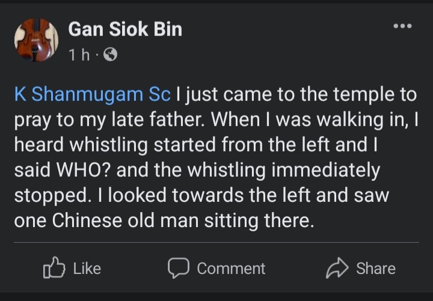
Task: Click the Share arrow icon
Action: point(337,268)
